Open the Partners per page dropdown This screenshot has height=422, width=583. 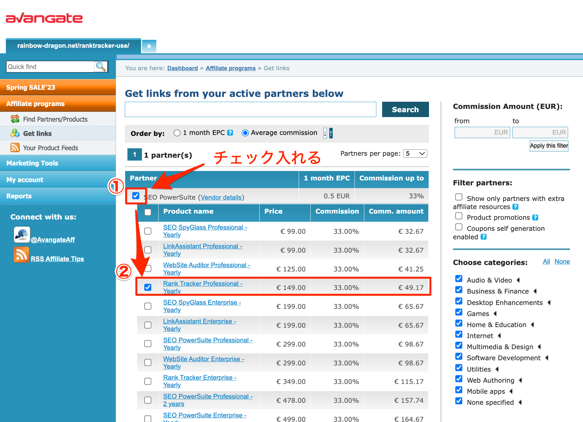pos(415,153)
